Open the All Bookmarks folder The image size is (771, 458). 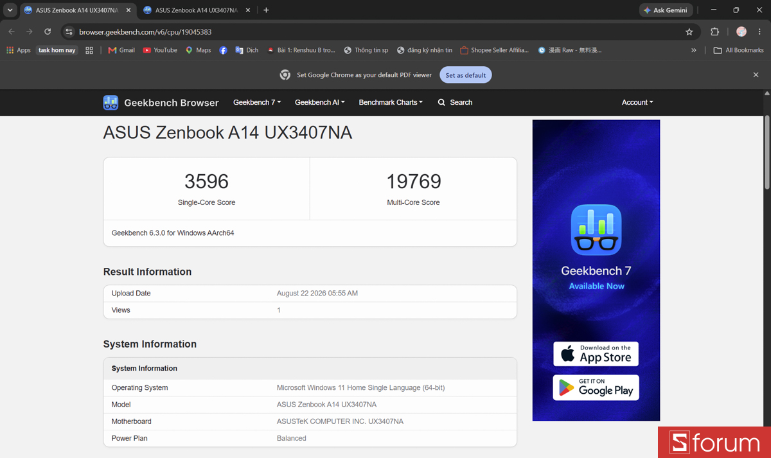pos(739,50)
